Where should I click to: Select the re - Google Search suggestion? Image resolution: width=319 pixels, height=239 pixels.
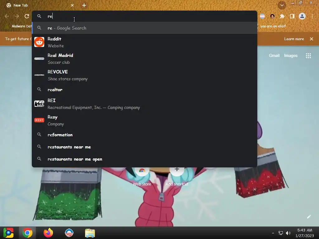[x=145, y=28]
